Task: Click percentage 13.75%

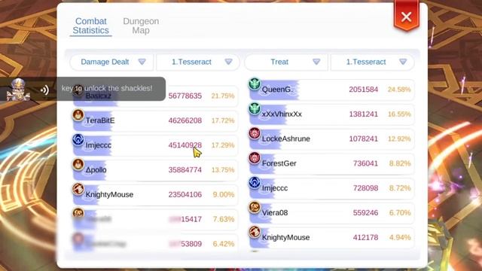Action: tap(223, 170)
